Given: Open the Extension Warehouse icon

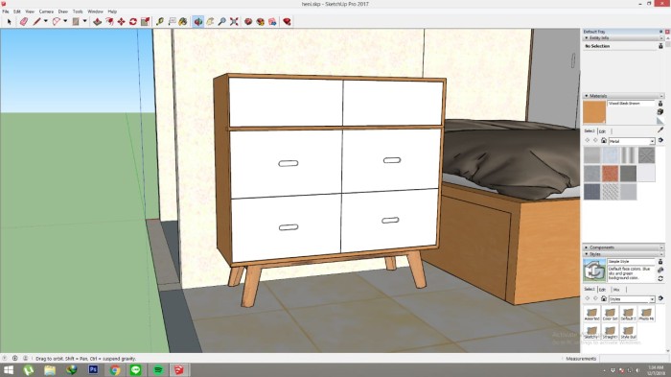Looking at the screenshot, I should click(272, 21).
